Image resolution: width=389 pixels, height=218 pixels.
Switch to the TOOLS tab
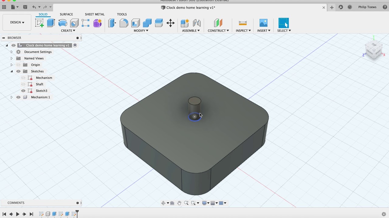122,14
